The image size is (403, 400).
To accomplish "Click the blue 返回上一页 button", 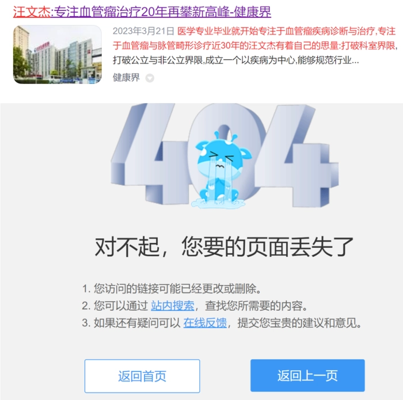I will click(x=307, y=375).
